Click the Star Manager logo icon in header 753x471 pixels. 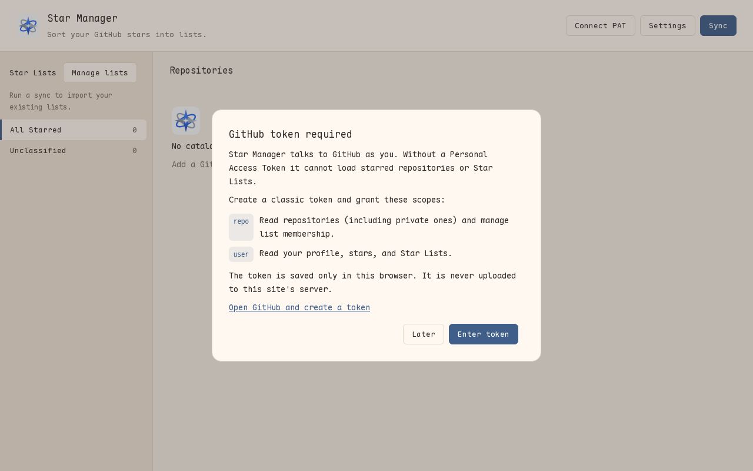[28, 26]
